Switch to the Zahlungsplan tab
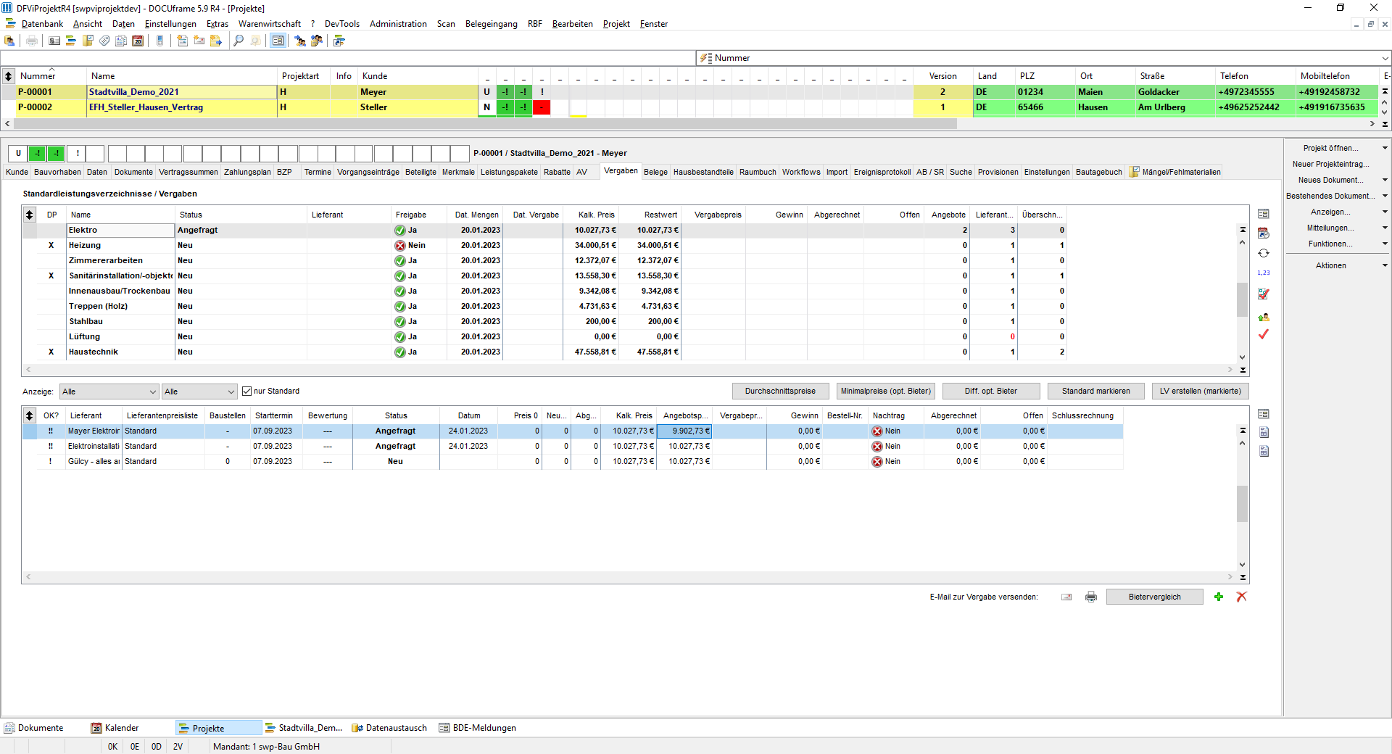Screen dimensions: 1392x754 247,172
